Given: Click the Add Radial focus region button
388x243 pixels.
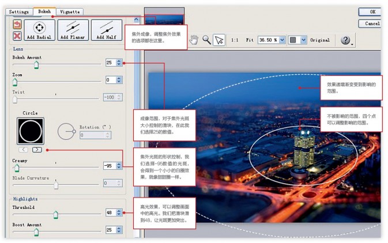Looking at the screenshot, I should (x=39, y=30).
